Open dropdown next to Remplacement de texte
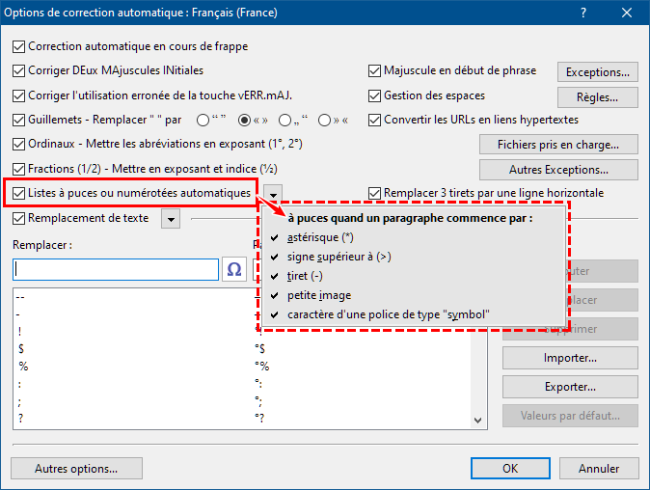This screenshot has height=490, width=650. pyautogui.click(x=171, y=219)
